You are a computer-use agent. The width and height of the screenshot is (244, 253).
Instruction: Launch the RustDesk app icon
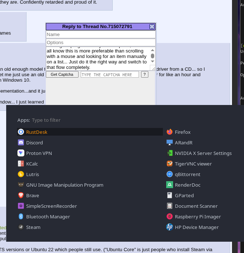(x=21, y=132)
